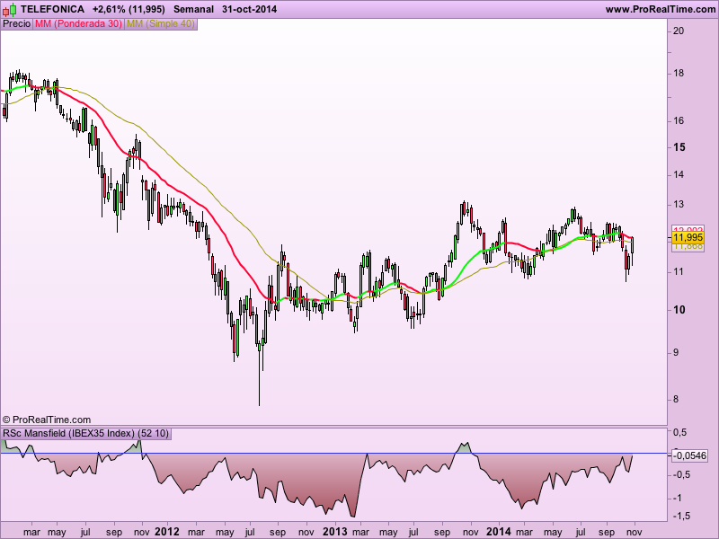Open the RSc Mansfield (IBEX35 Index) indicator label
The image size is (719, 539).
pyautogui.click(x=85, y=433)
